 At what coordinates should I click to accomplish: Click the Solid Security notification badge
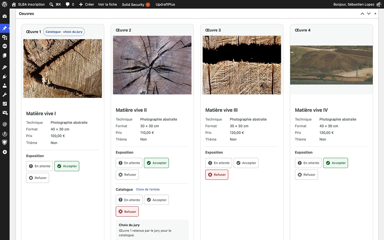point(148,4)
